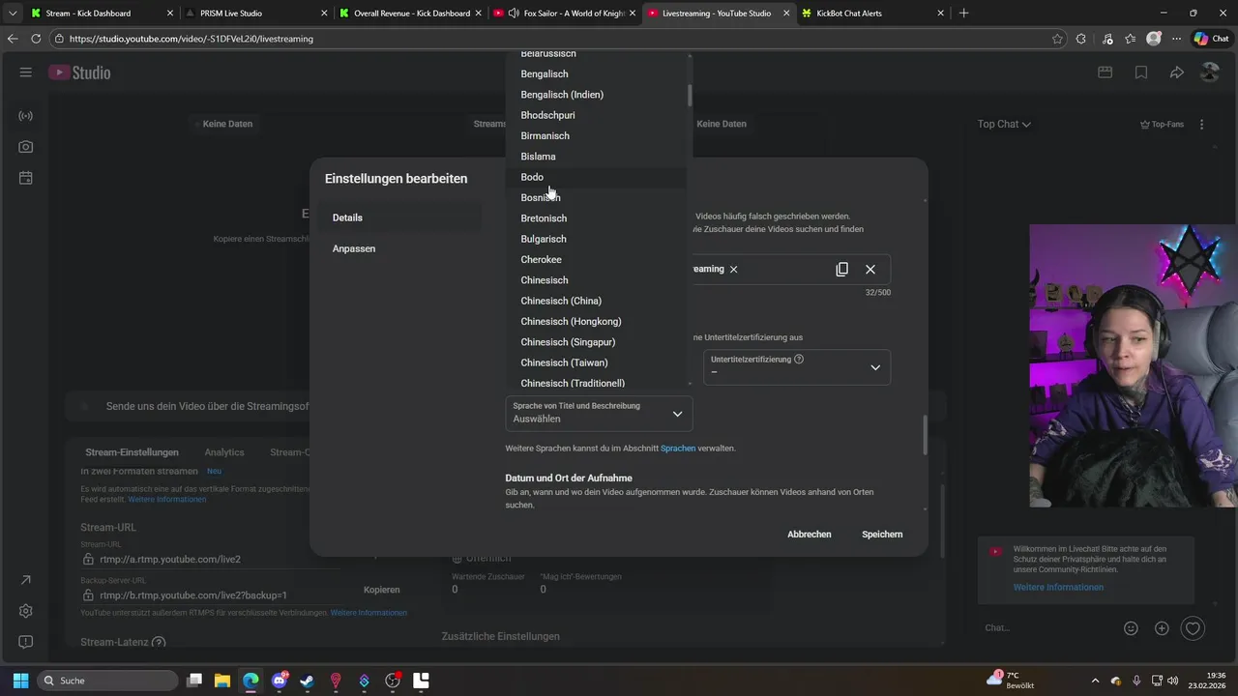Click the Top-Fans button
The height and width of the screenshot is (696, 1238).
[1162, 125]
